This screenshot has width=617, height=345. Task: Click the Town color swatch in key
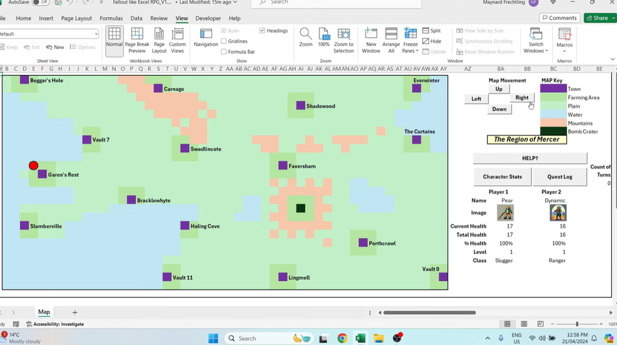553,89
